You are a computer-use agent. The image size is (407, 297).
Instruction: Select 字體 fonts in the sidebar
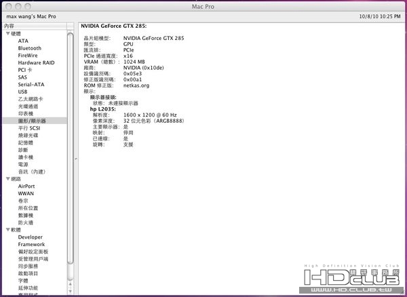23,281
